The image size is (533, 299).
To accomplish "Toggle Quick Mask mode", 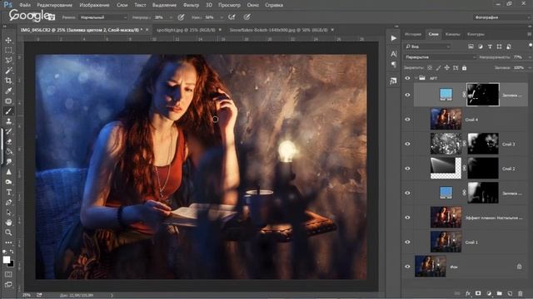I will pos(8,274).
